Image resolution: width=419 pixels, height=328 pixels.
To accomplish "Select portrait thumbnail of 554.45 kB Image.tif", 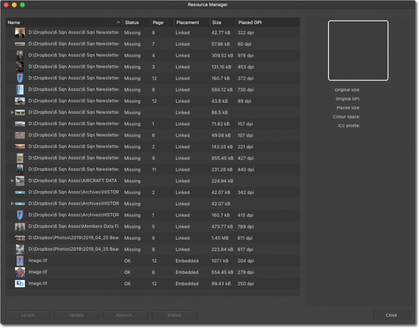I will (20, 272).
